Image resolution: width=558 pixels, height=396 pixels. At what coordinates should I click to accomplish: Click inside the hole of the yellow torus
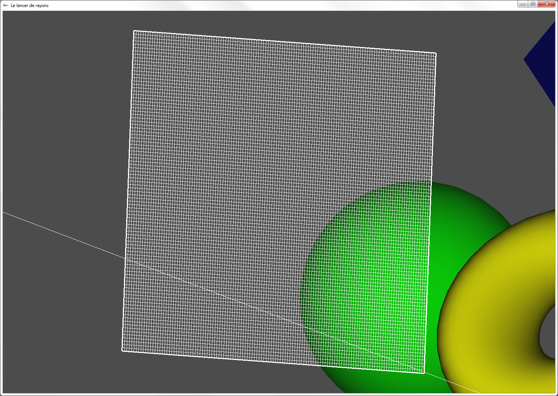(x=549, y=335)
